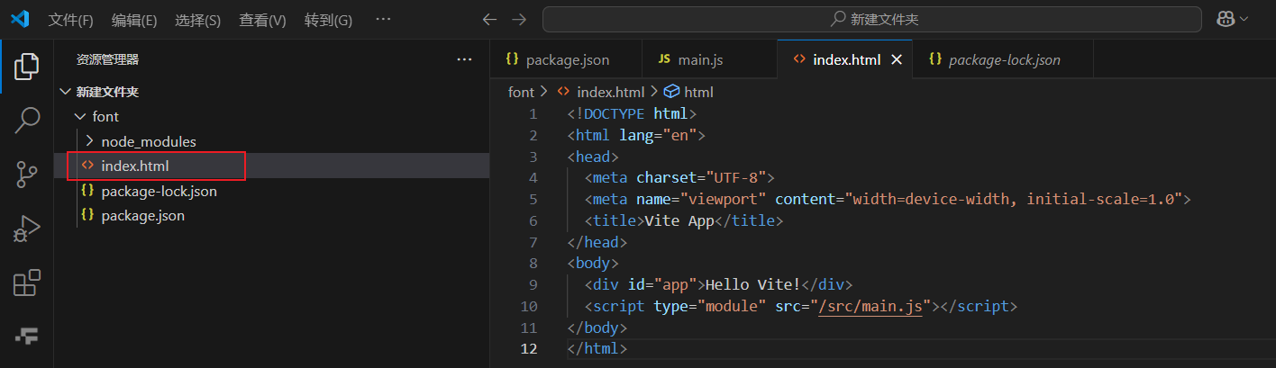Click the HTML icon beside index.html in explorer
Viewport: 1276px width, 368px height.
click(87, 166)
